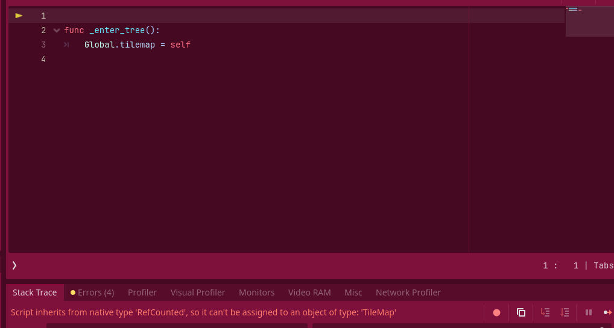Viewport: 614px width, 328px height.
Task: Click the pause Break debugger icon
Action: 589,312
